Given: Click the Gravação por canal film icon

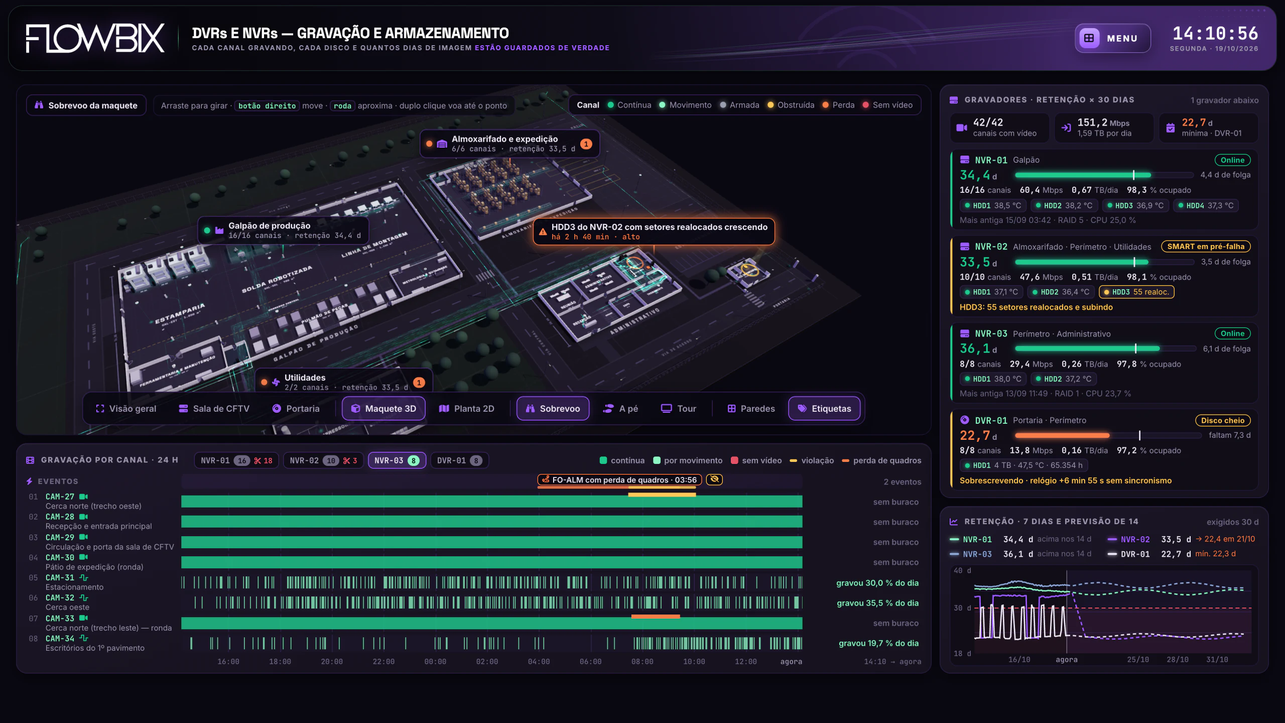Looking at the screenshot, I should click(30, 460).
